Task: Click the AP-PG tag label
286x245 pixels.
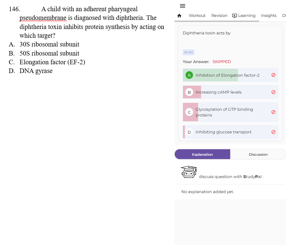Action: 188,52
